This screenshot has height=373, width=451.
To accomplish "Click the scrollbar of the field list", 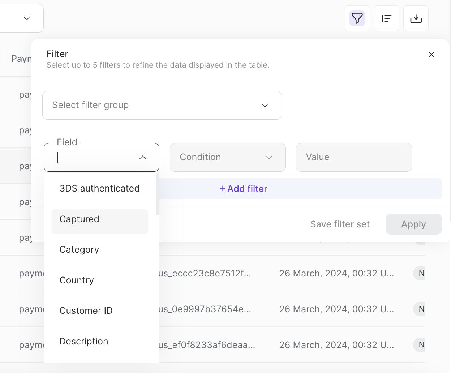I will pos(157,193).
